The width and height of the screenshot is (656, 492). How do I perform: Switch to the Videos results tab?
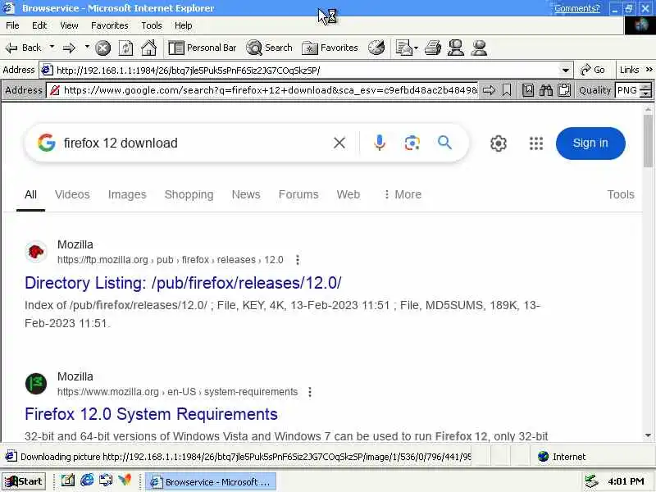pos(72,194)
